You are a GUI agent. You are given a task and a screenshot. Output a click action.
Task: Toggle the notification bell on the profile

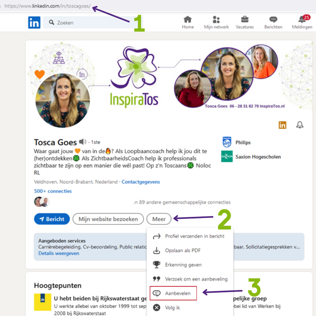pyautogui.click(x=300, y=125)
